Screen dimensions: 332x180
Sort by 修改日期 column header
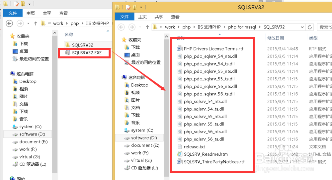(276, 38)
